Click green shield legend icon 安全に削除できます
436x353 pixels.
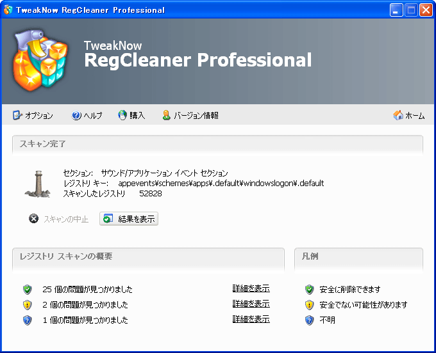309,290
